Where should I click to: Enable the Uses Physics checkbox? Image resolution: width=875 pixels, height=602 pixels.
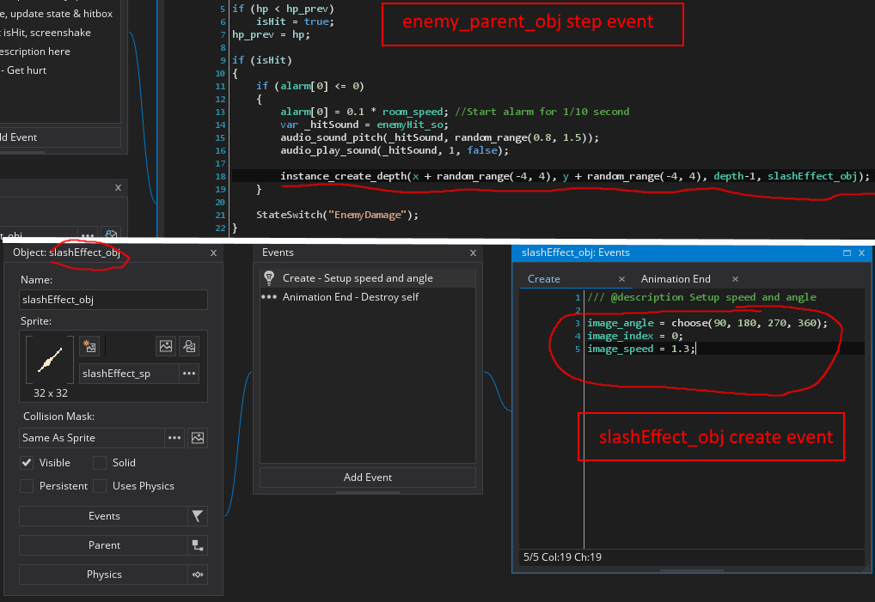point(100,486)
